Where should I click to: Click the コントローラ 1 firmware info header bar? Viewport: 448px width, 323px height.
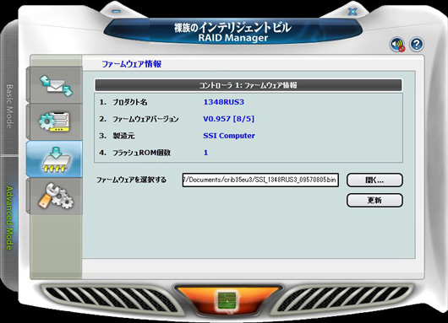tap(249, 85)
